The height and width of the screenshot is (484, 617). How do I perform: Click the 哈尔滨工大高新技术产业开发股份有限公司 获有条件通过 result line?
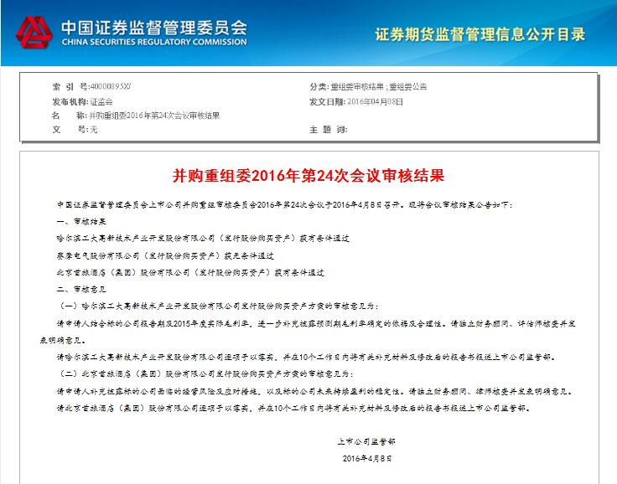[x=203, y=239]
